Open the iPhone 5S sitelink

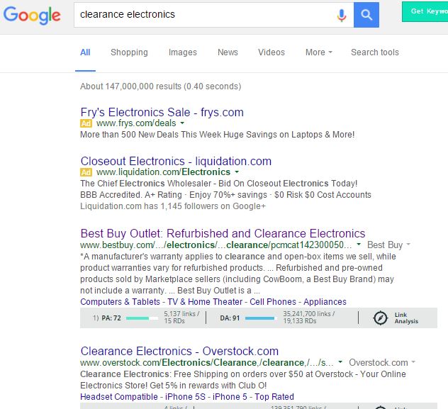pos(185,397)
